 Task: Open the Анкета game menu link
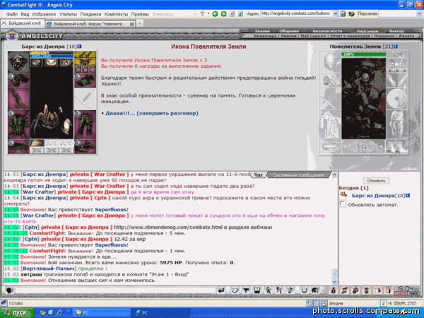point(406,36)
